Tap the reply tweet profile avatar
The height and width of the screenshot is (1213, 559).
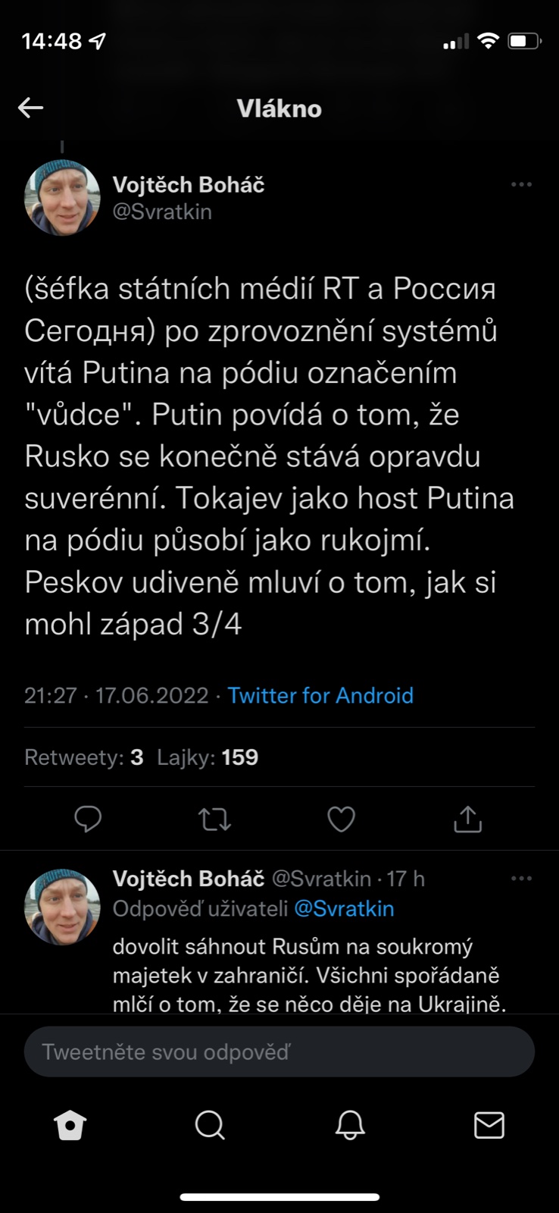(63, 907)
